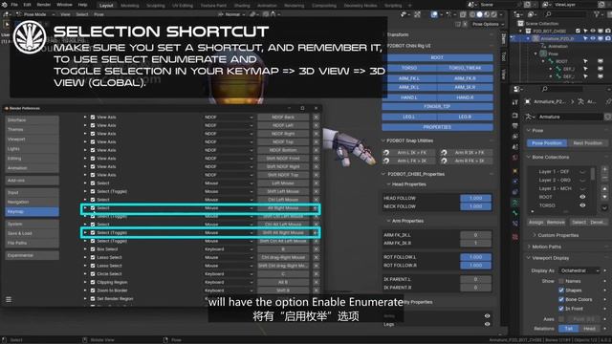The height and width of the screenshot is (344, 612).
Task: Click the outliner search field
Action: point(566,14)
